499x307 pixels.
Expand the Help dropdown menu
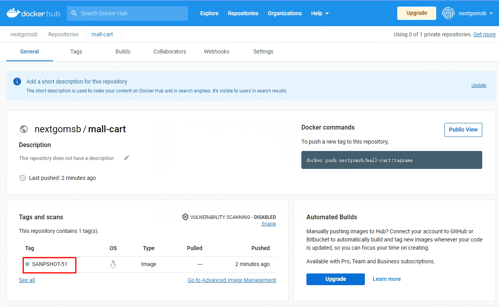(x=320, y=13)
